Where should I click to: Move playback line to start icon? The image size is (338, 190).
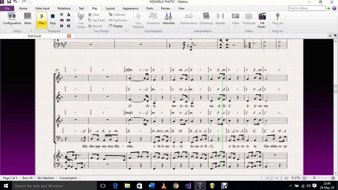click(62, 26)
